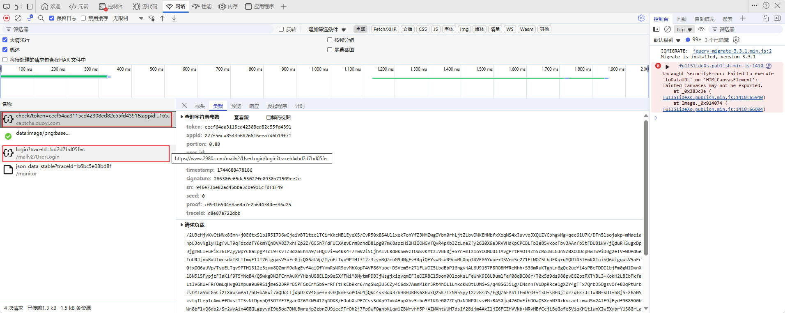Expand the SecurityError stack trace arrow

pos(667,67)
